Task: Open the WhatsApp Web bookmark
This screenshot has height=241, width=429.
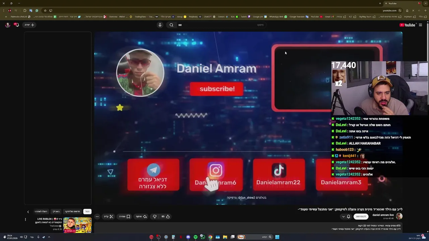Action: tap(278, 16)
